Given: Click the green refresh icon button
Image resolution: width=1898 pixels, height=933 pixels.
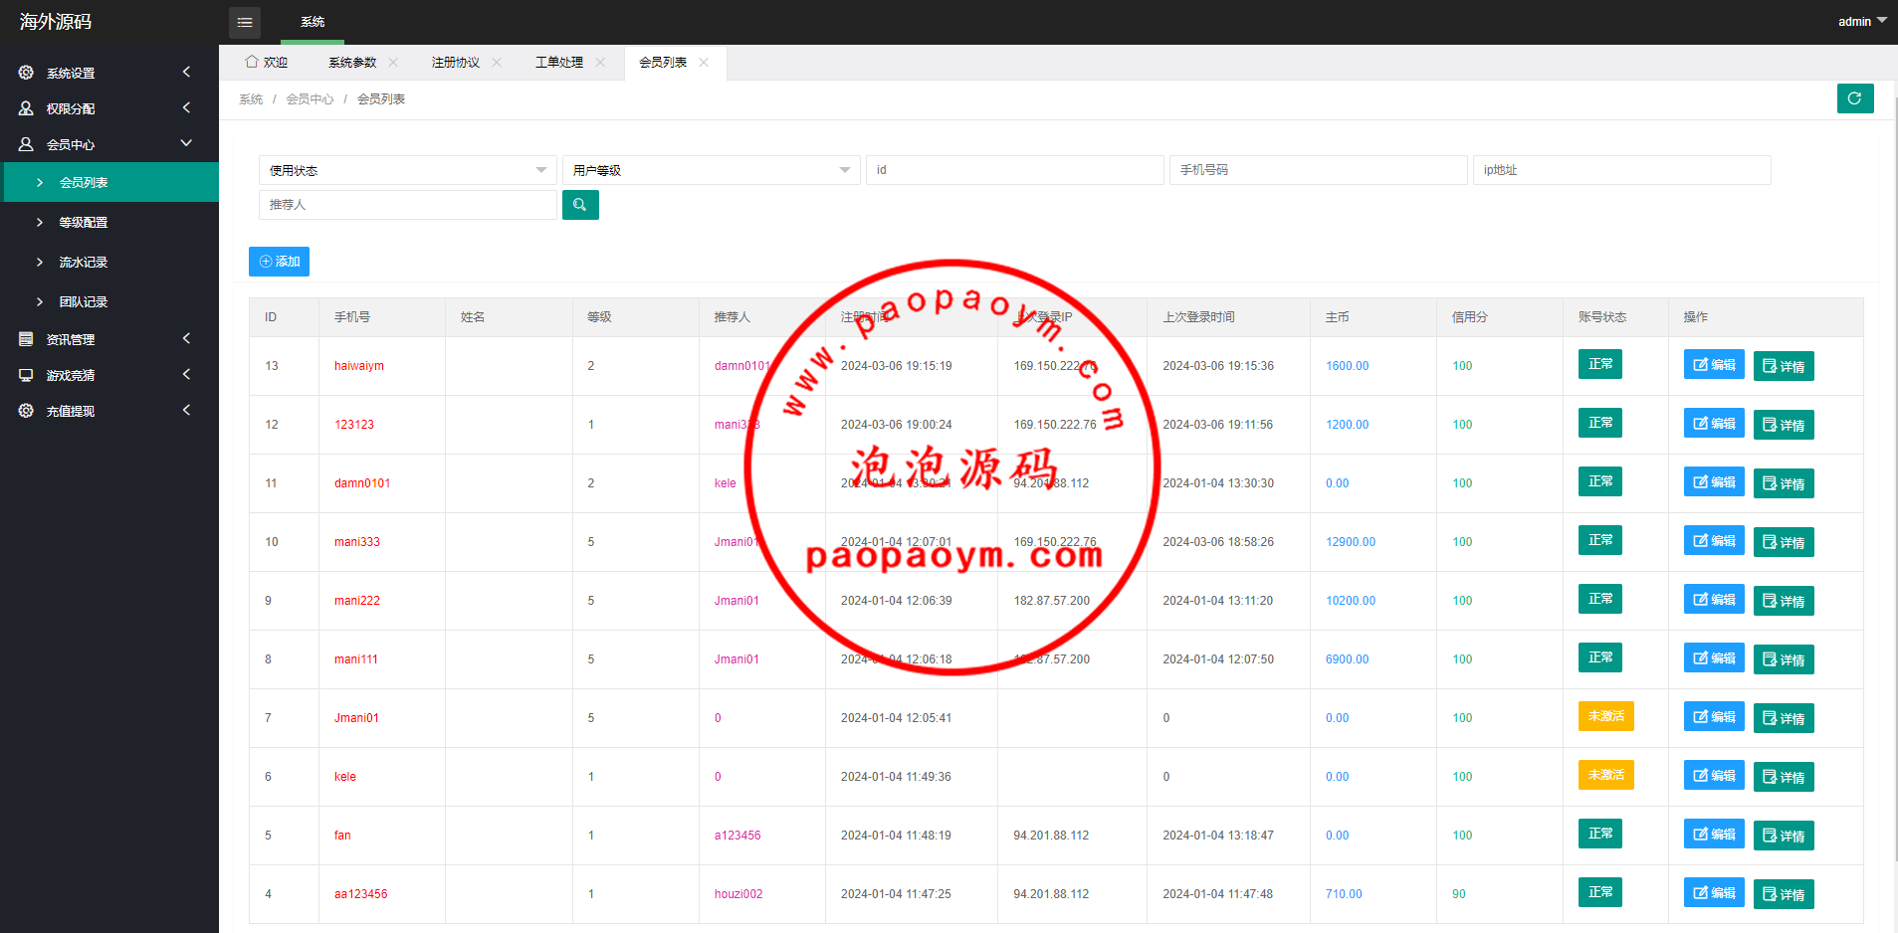Looking at the screenshot, I should tap(1855, 98).
